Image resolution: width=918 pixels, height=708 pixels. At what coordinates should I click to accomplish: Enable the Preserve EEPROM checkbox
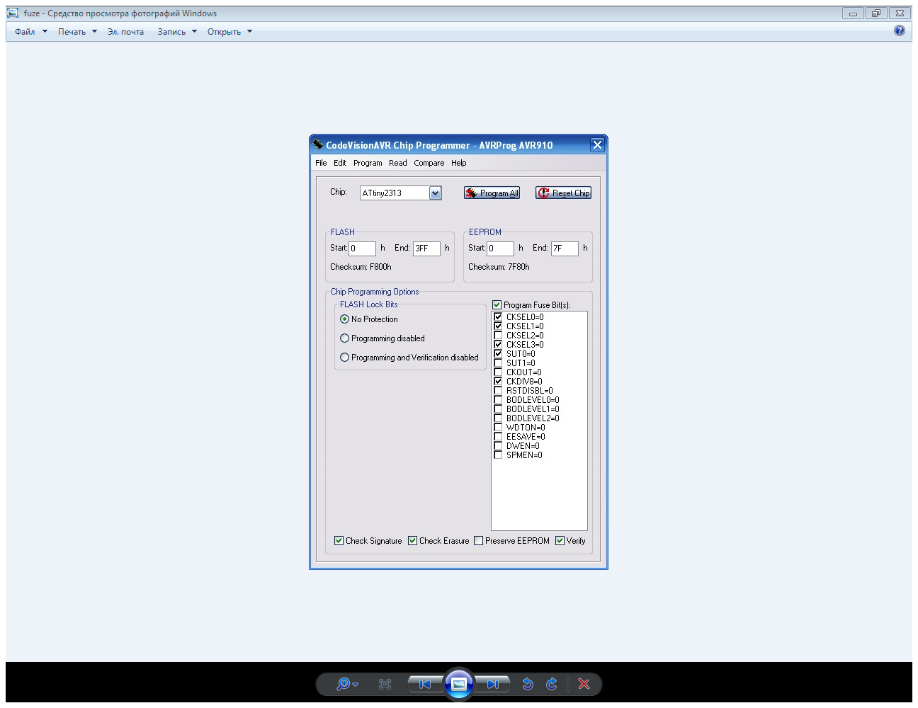tap(479, 541)
